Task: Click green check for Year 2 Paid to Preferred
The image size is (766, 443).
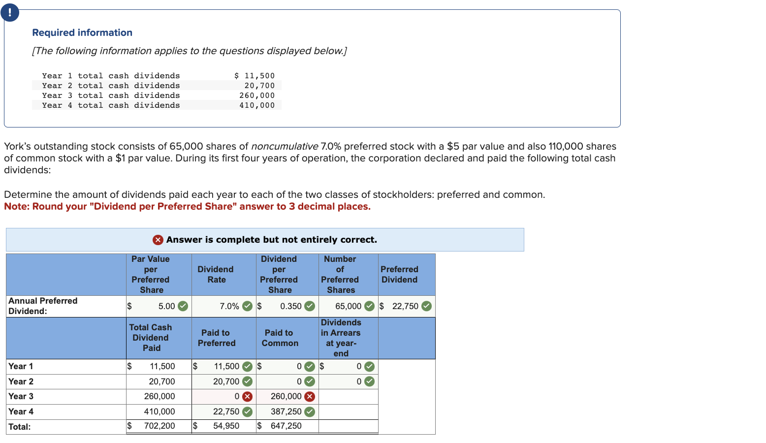Action: 248,381
